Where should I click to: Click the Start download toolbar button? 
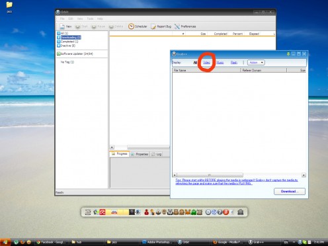(x=81, y=26)
